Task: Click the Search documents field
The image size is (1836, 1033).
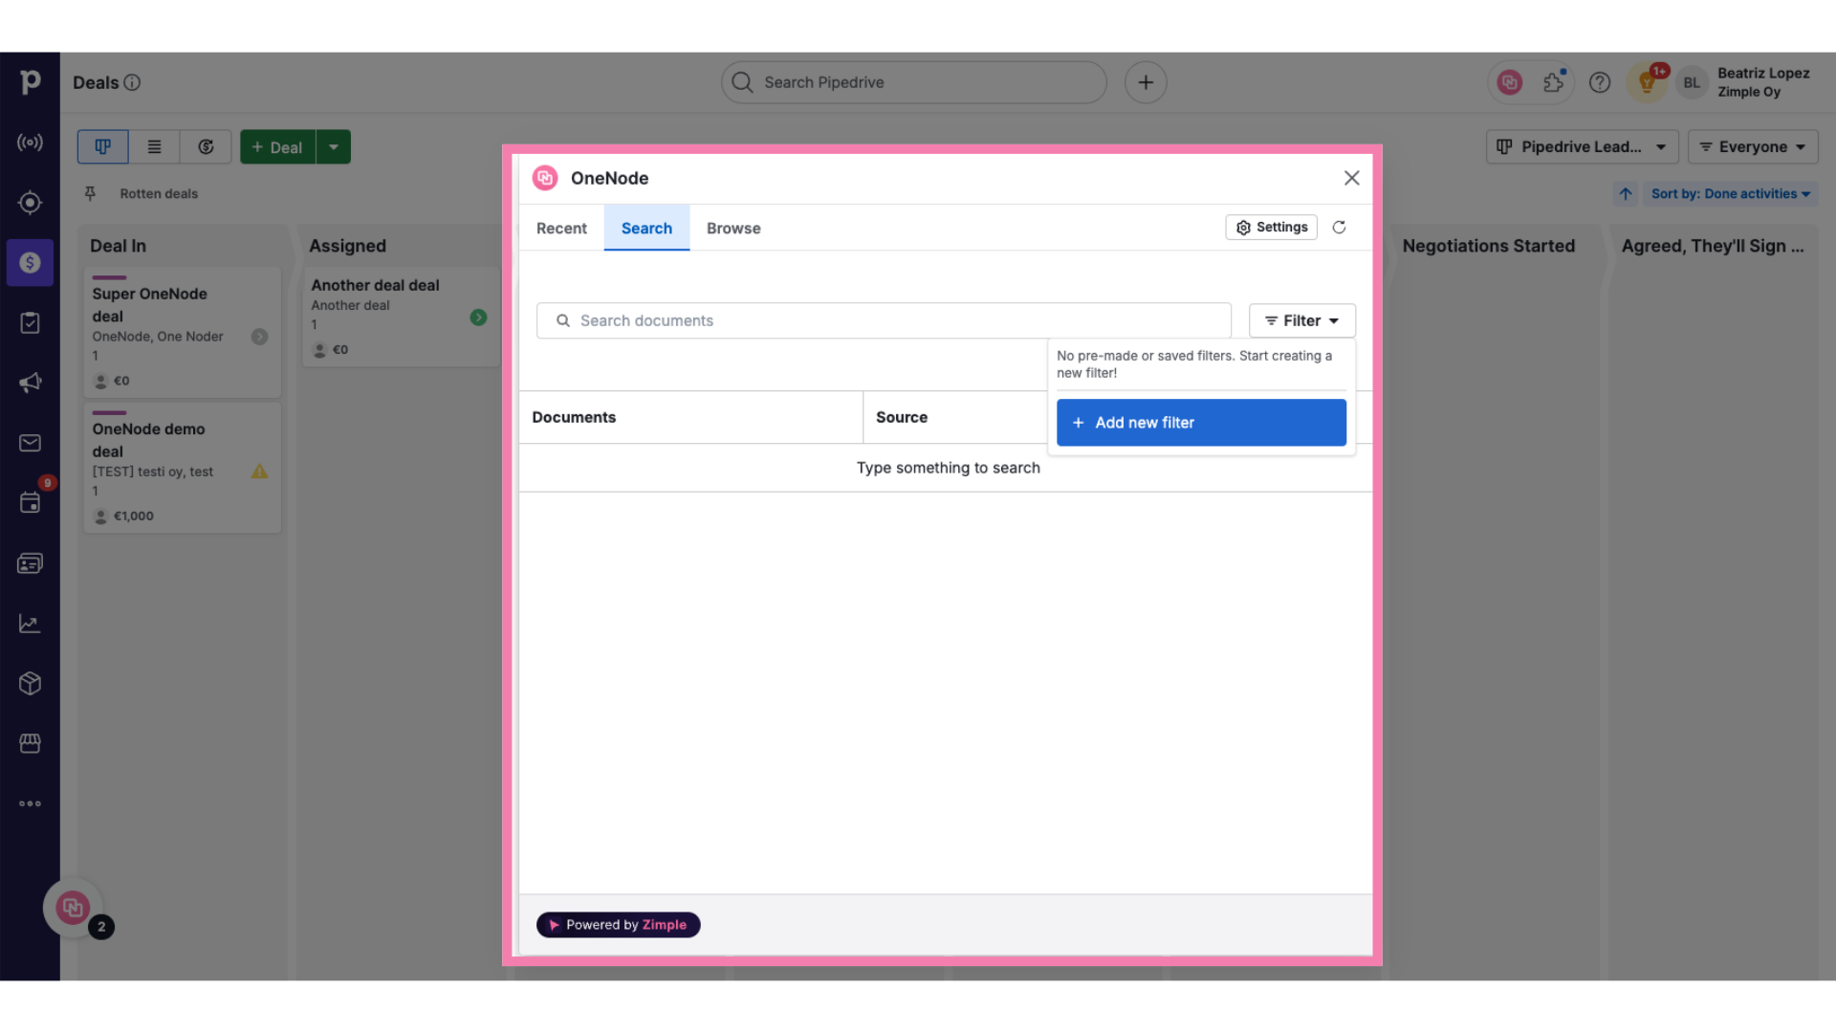Action: (884, 320)
